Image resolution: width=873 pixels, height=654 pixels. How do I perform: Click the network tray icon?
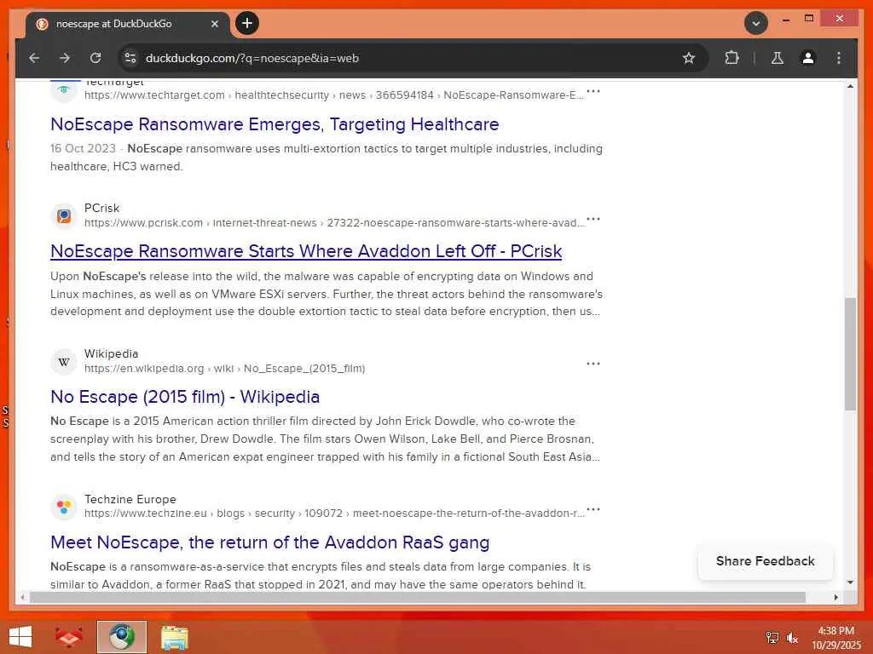pyautogui.click(x=772, y=638)
